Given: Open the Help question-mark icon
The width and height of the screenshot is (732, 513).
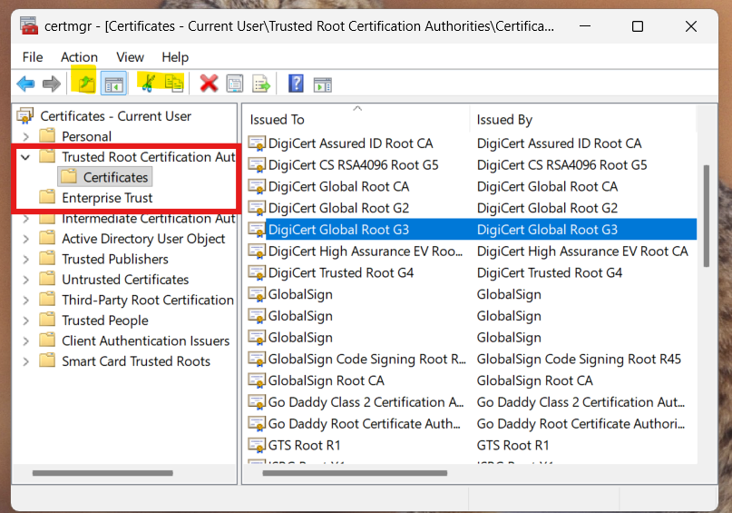Looking at the screenshot, I should click(x=296, y=84).
